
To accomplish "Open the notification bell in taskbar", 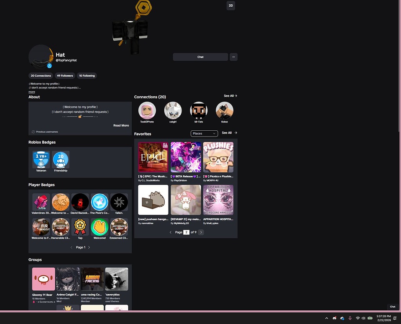I will [x=395, y=318].
